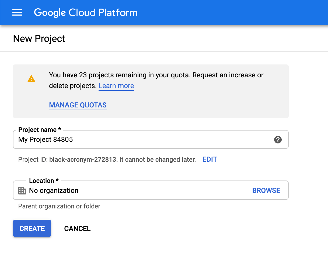
Task: Open the project name help tooltip icon
Action: point(278,139)
